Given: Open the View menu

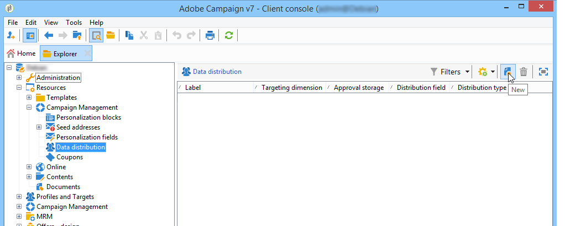Looking at the screenshot, I should (x=51, y=22).
